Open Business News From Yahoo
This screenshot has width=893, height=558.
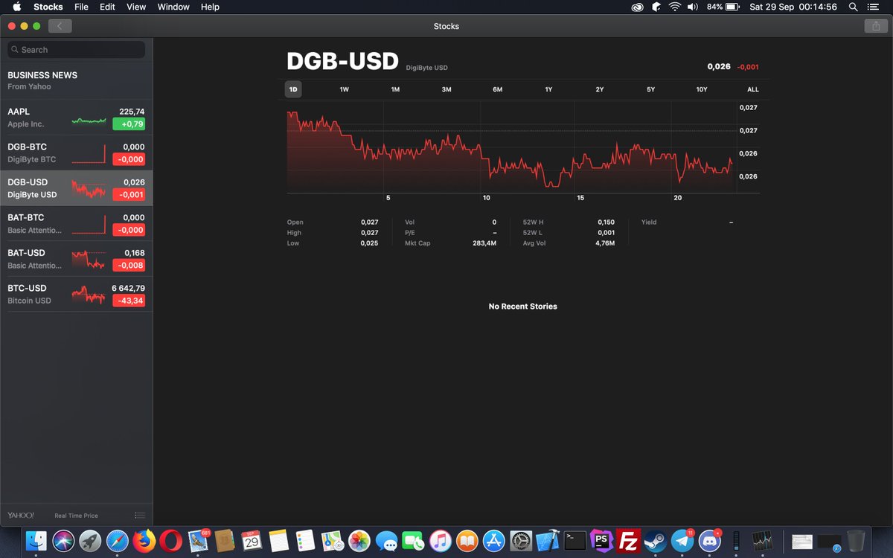76,80
